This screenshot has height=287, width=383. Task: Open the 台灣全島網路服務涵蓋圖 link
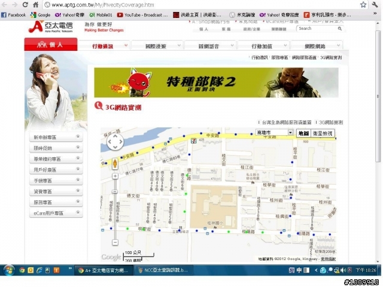pos(287,122)
